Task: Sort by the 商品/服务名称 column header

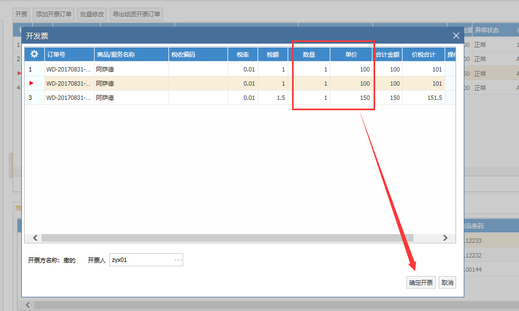Action: [x=131, y=55]
